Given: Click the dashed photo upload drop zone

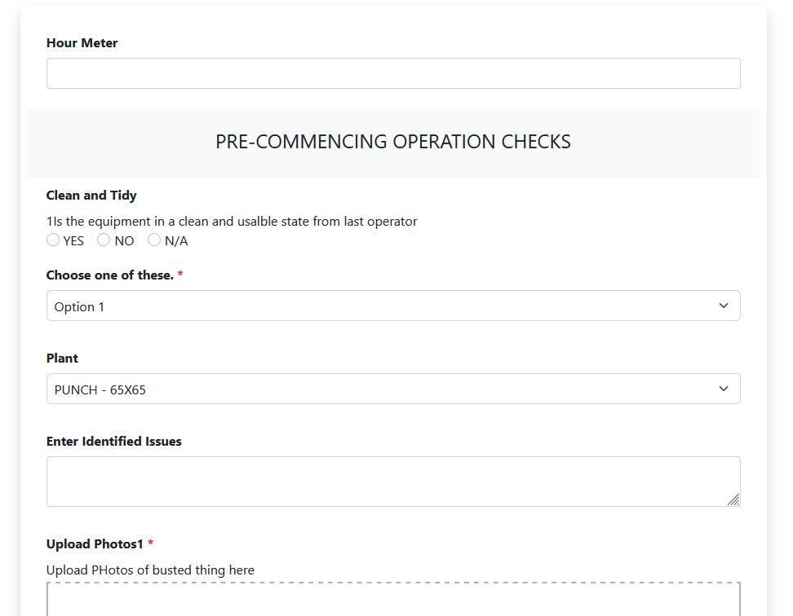Looking at the screenshot, I should pos(393,599).
